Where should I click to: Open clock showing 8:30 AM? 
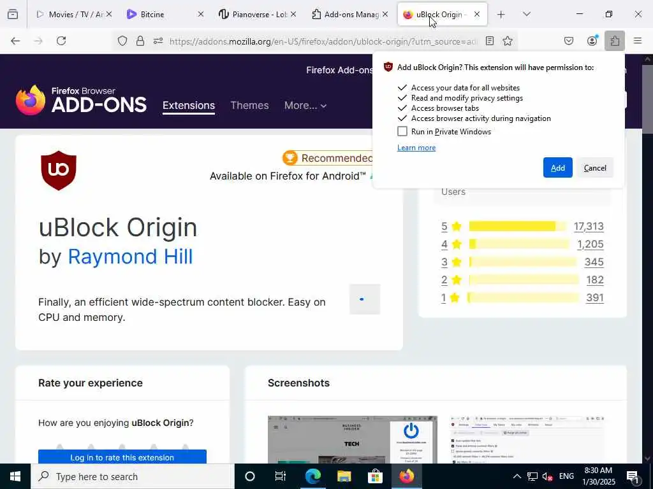point(598,476)
